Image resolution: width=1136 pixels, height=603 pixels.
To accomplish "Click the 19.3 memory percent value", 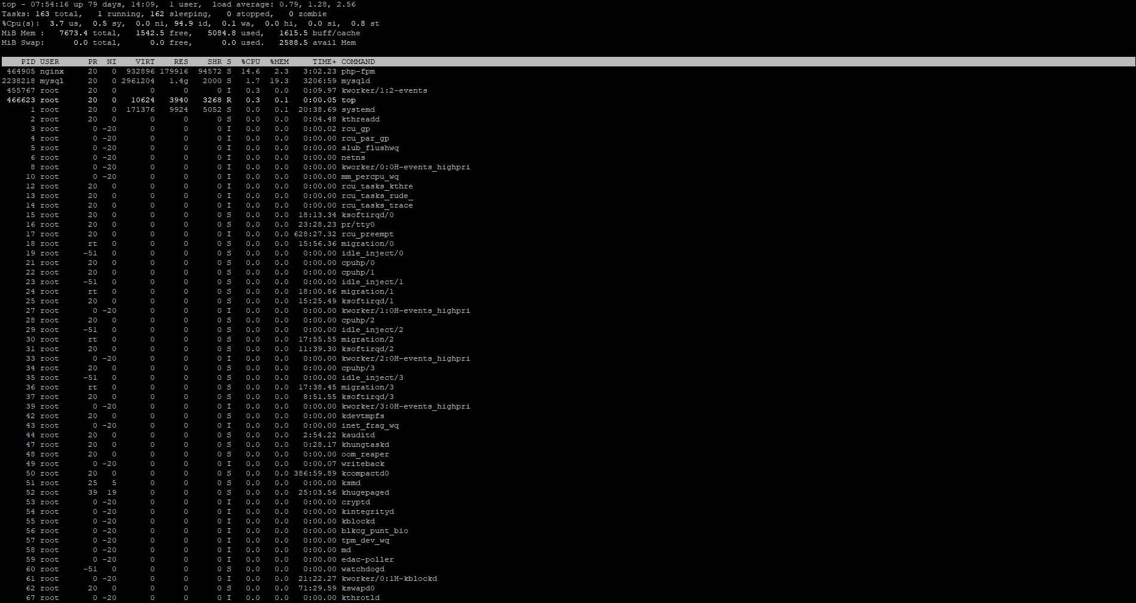I will 279,81.
